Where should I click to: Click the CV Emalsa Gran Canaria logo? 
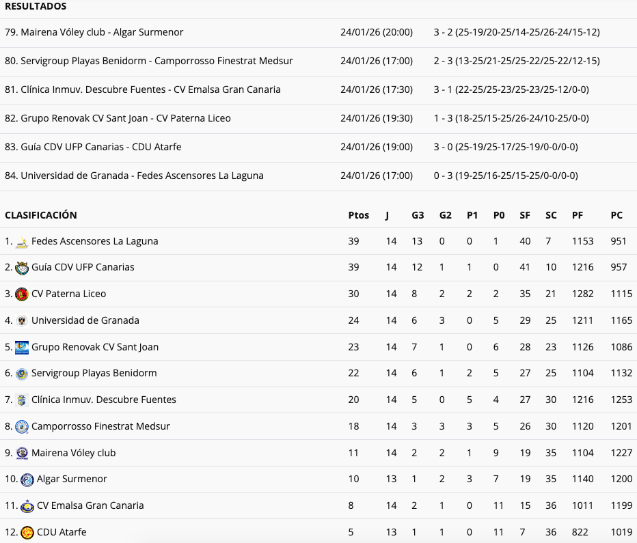(27, 506)
